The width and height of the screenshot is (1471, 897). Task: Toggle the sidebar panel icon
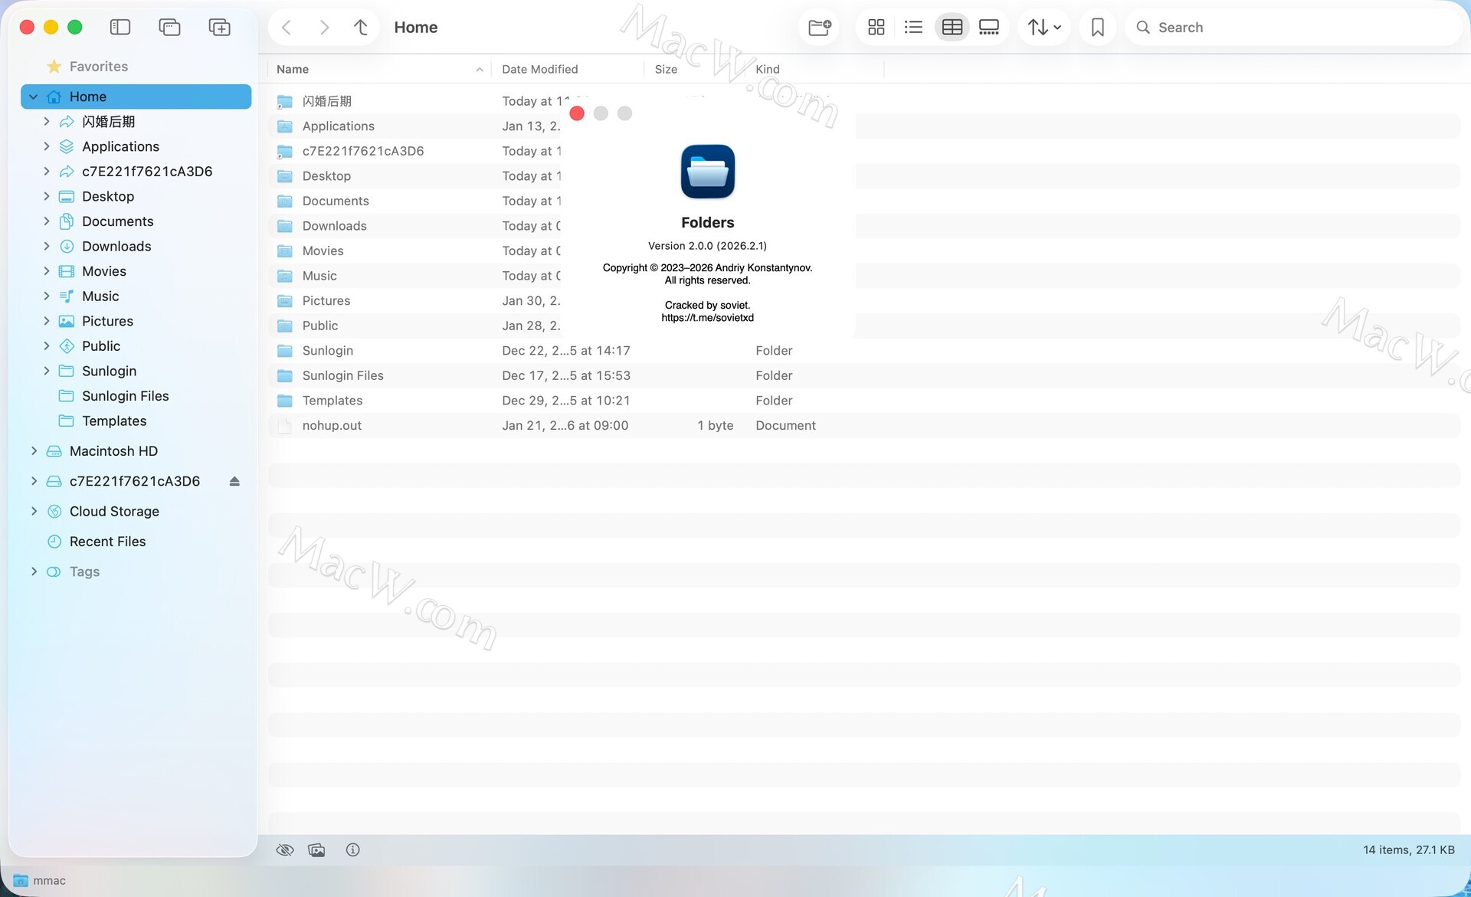point(120,28)
